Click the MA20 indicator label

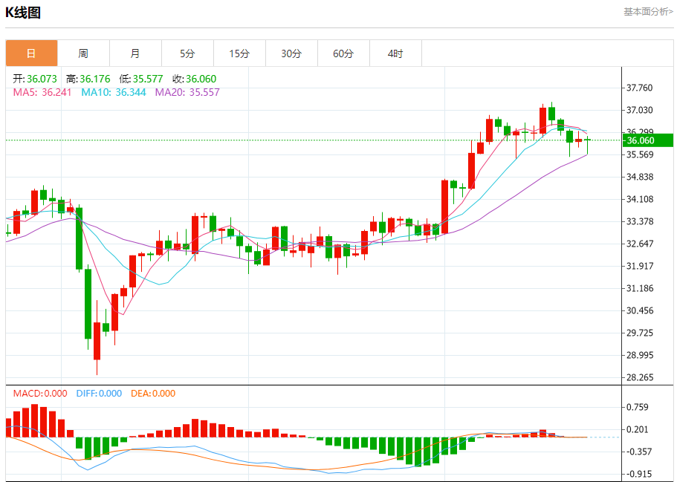[187, 92]
